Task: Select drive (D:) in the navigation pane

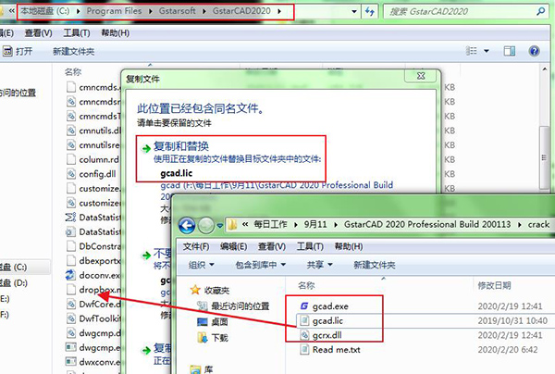Action: tap(14, 283)
